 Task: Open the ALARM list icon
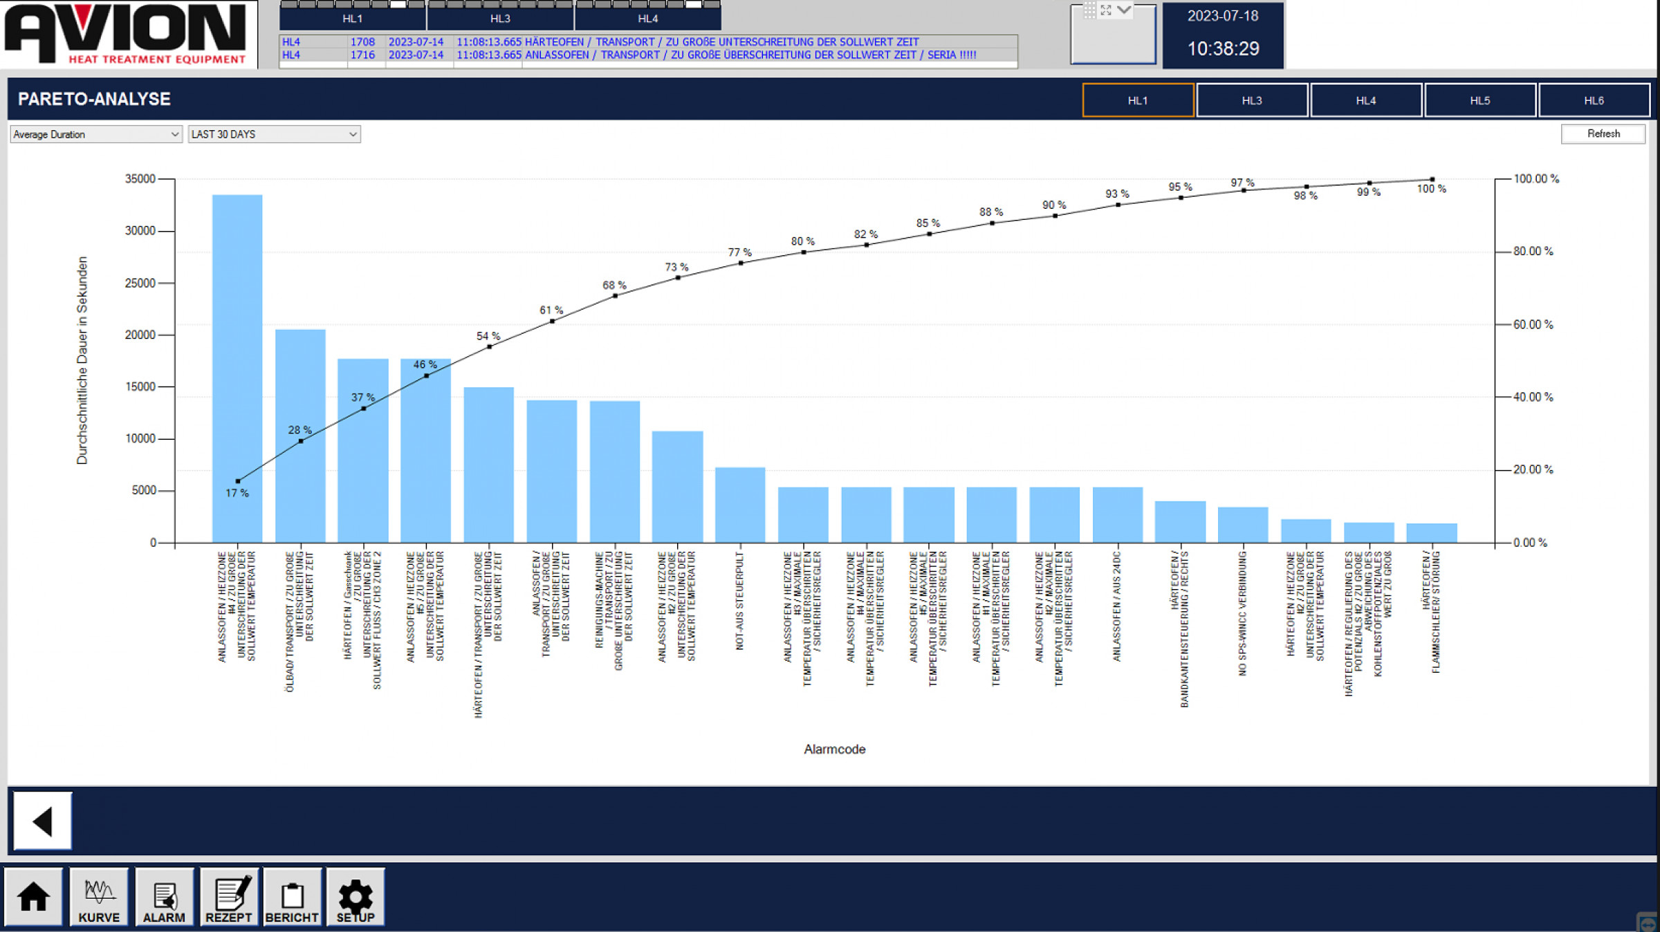164,897
